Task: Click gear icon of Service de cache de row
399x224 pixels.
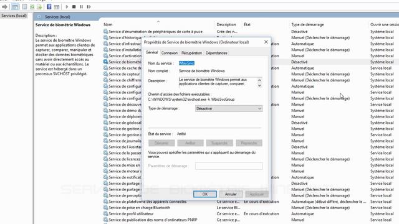Action: click(x=105, y=68)
